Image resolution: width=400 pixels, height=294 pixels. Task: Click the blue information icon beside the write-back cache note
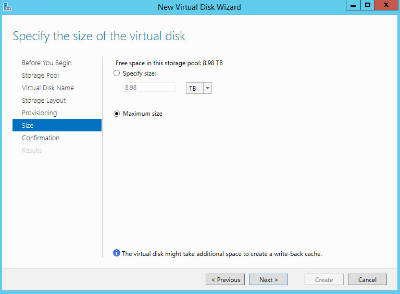[x=117, y=253]
